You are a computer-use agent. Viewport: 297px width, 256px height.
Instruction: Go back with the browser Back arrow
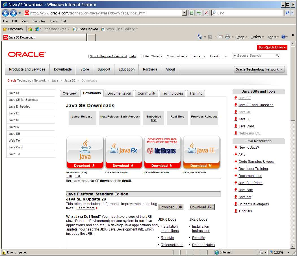coord(5,13)
